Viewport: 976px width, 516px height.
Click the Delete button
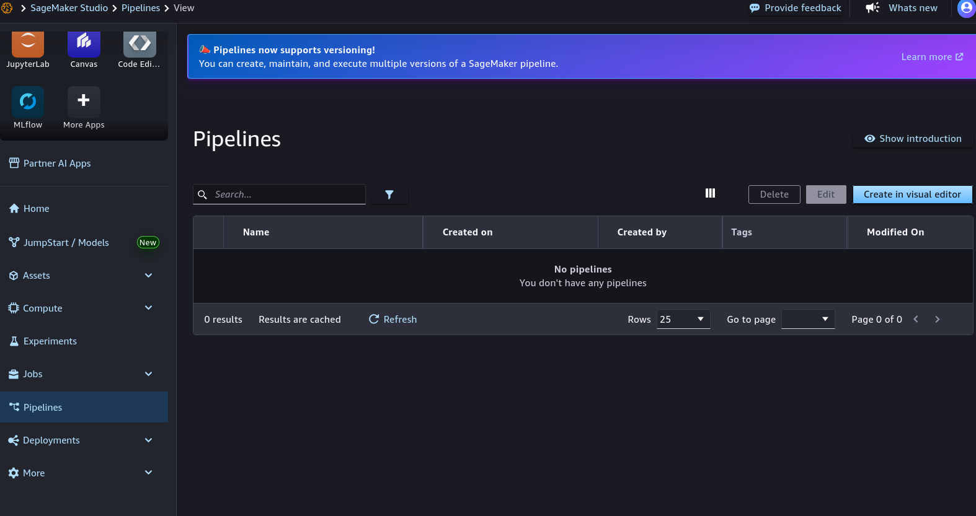(774, 195)
